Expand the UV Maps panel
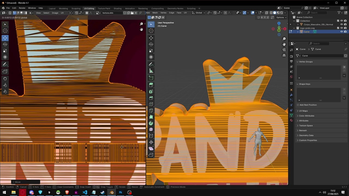349x196 pixels. pyautogui.click(x=303, y=111)
